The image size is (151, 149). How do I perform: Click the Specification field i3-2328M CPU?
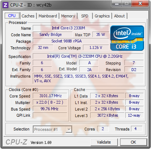click(88, 56)
